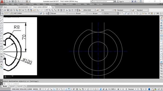Open the Standard table style dropdown
This screenshot has height=91, width=163.
[x=130, y=10]
